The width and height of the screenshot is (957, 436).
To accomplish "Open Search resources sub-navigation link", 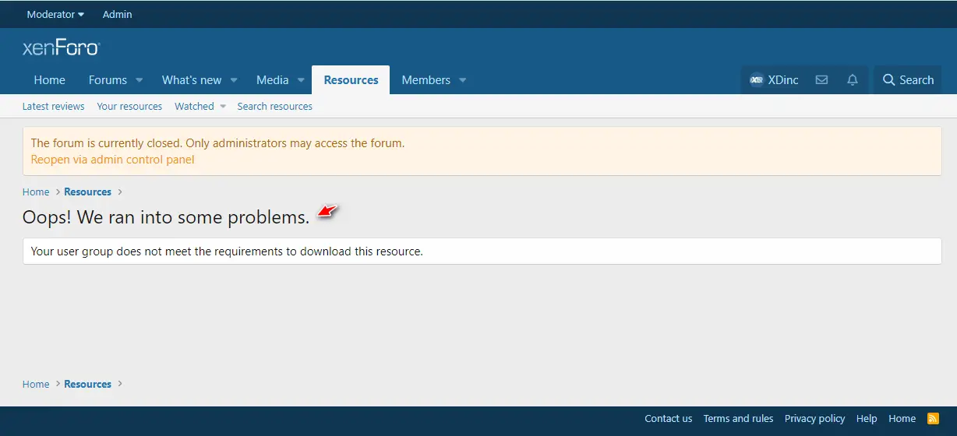I will pyautogui.click(x=275, y=106).
